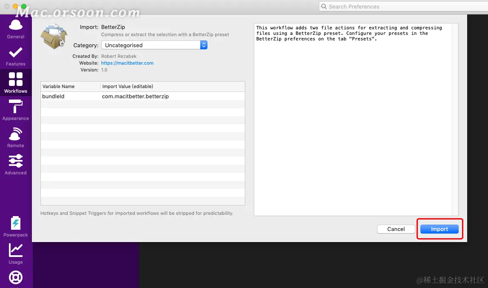Viewport: 488px width, 288px height.
Task: Open the Advanced settings section
Action: (x=16, y=165)
